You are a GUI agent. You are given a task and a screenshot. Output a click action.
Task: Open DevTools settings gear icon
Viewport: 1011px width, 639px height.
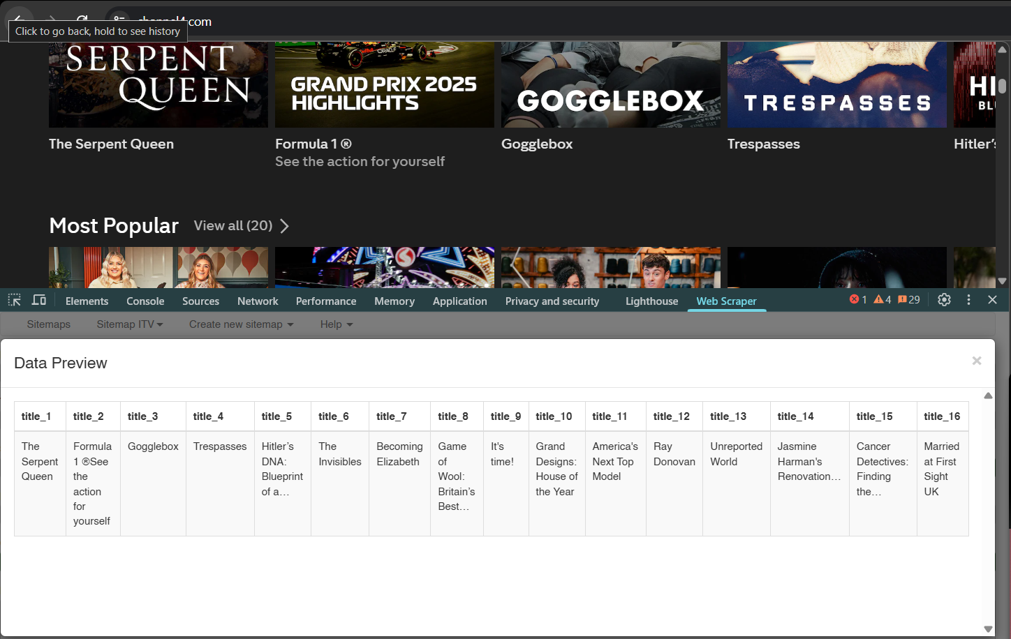[x=944, y=300]
